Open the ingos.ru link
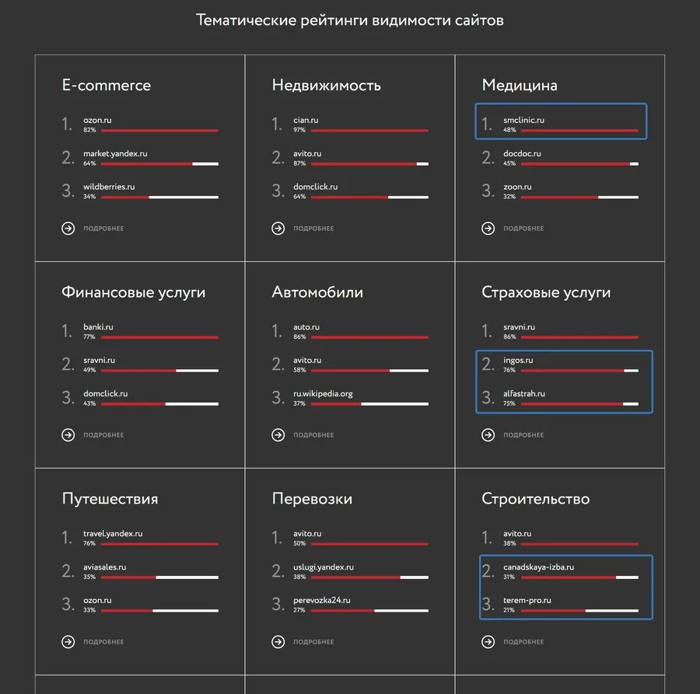The width and height of the screenshot is (700, 694). point(518,361)
